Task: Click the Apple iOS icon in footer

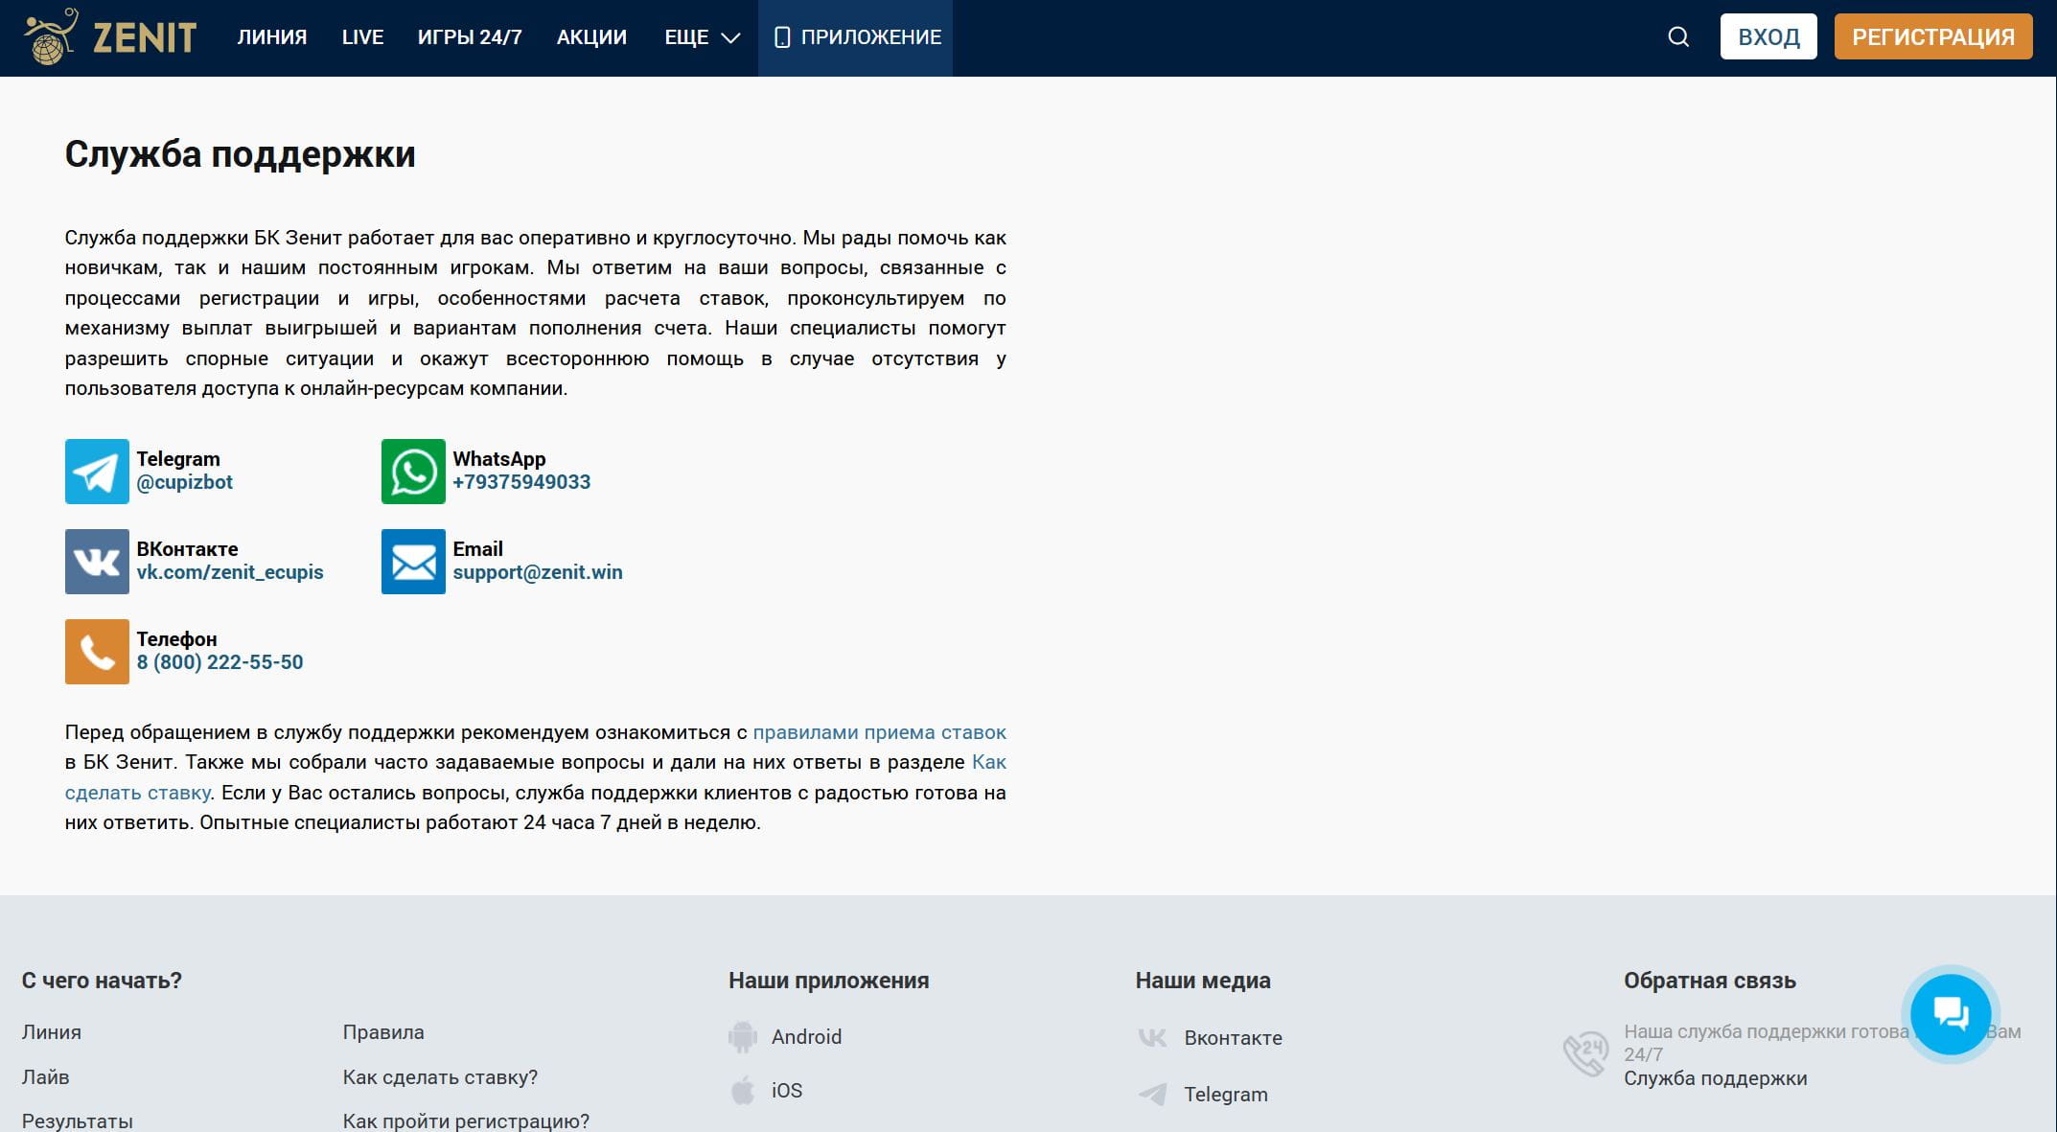Action: (743, 1091)
